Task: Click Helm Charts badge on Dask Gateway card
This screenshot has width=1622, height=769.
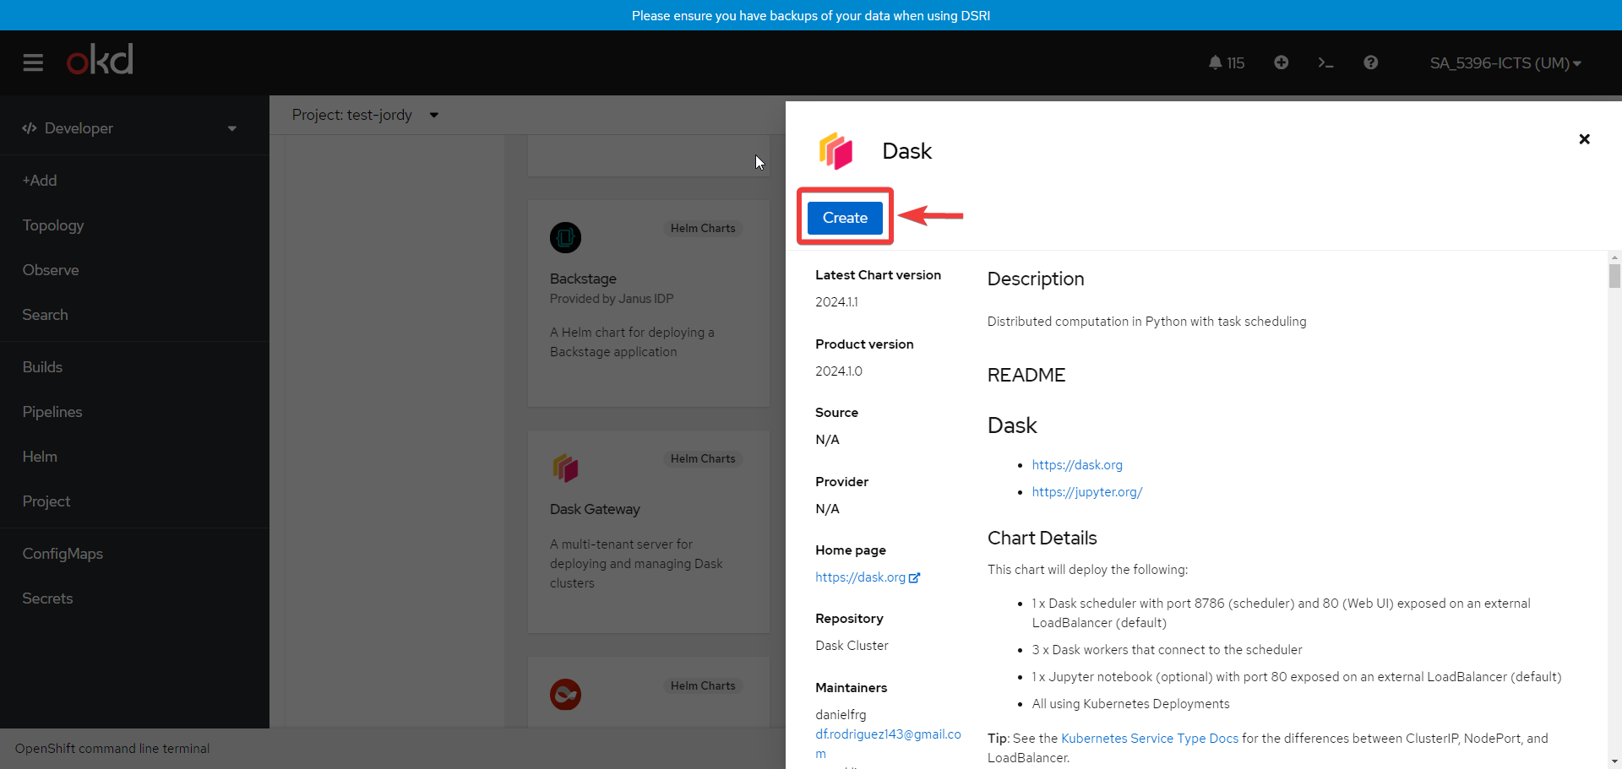Action: (x=703, y=459)
